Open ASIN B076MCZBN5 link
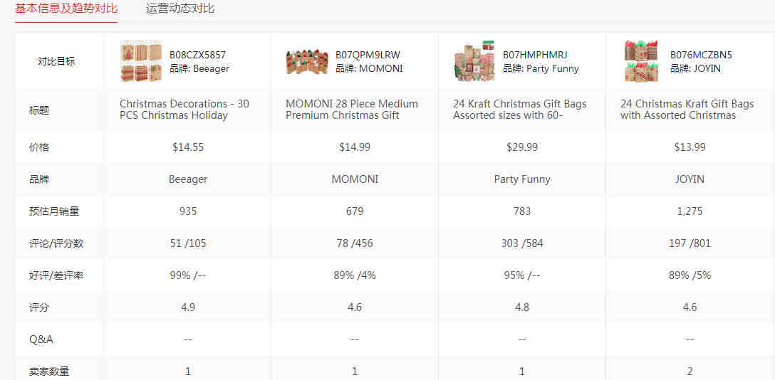 [702, 55]
